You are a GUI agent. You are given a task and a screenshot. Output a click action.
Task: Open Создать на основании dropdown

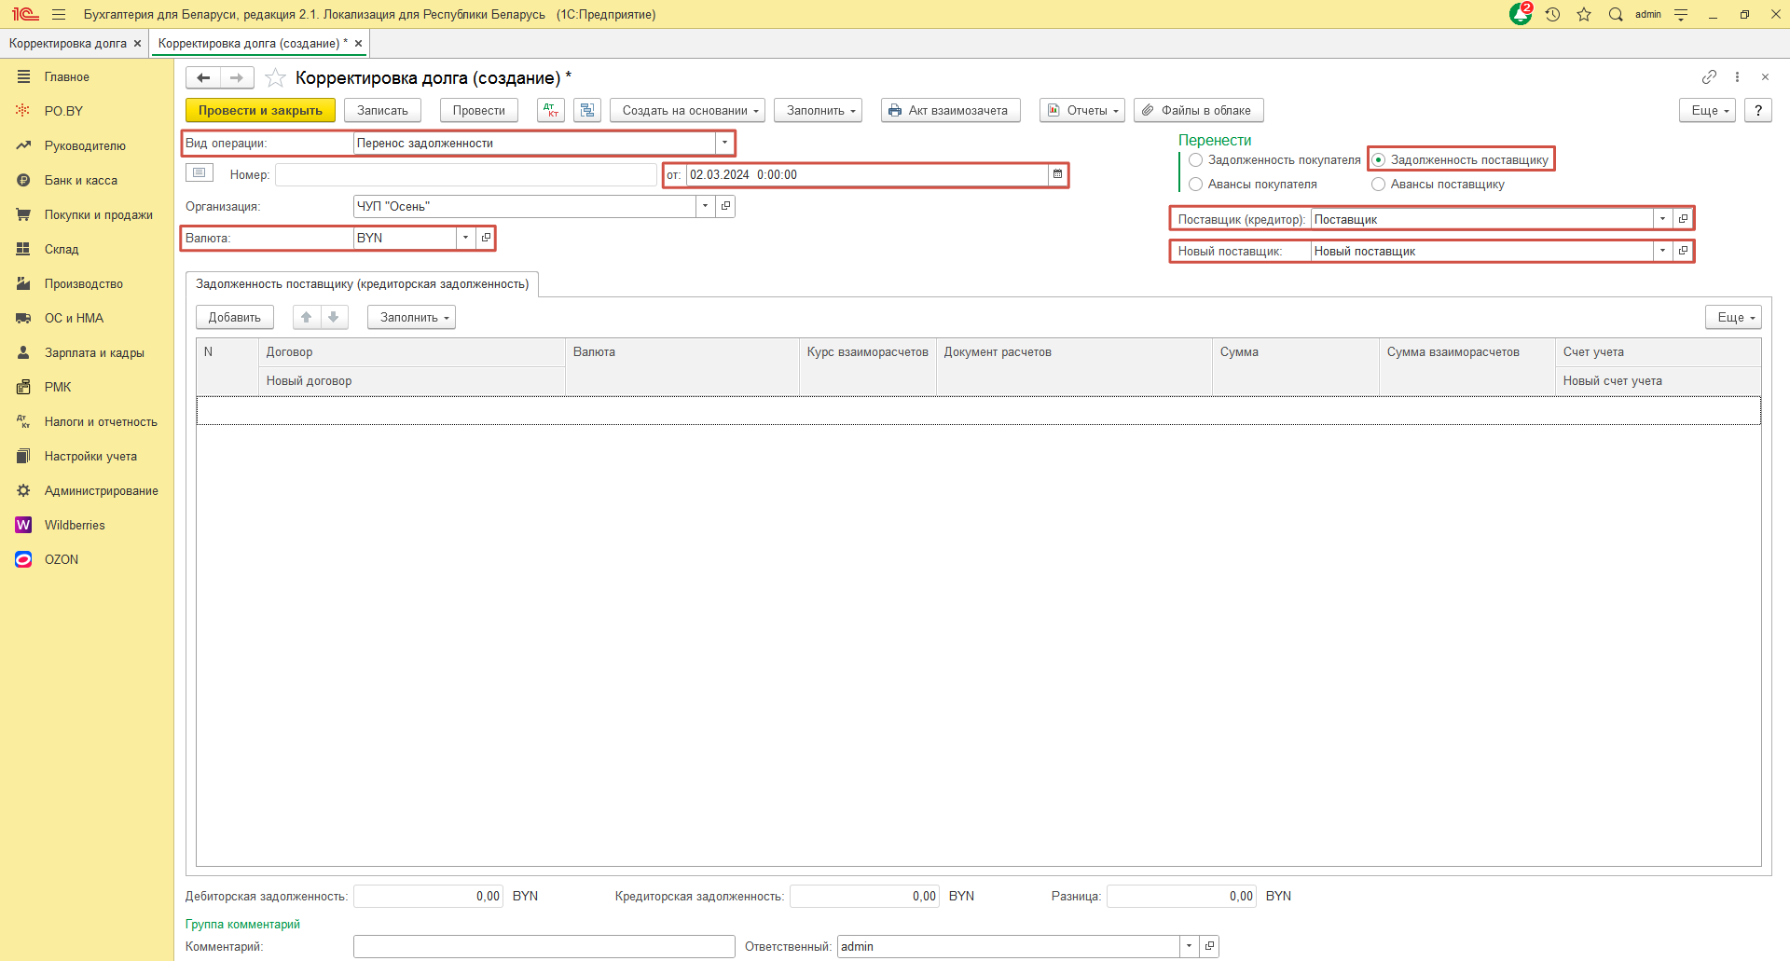pyautogui.click(x=687, y=110)
